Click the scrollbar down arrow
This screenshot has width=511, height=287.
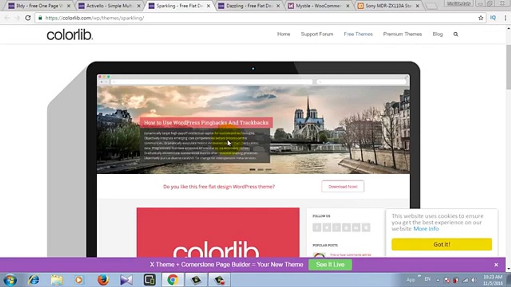coord(508,269)
